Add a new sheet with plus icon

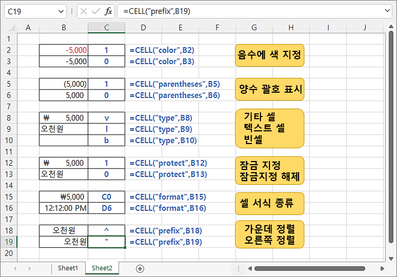(x=140, y=269)
